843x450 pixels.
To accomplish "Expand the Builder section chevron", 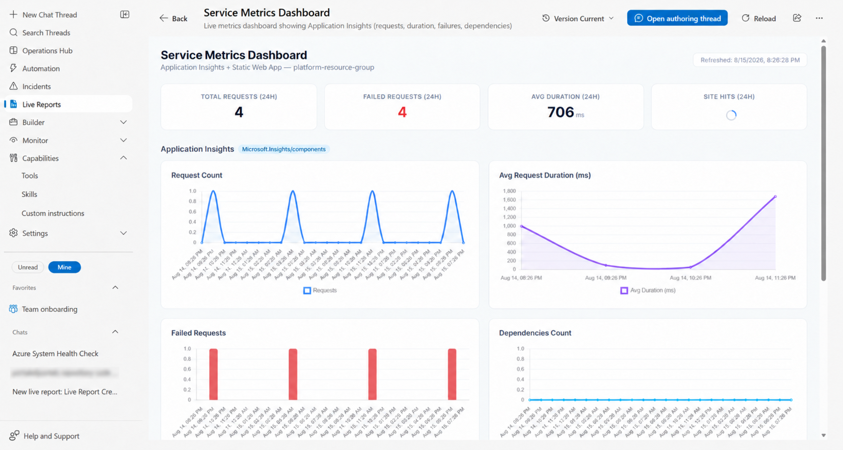I will point(124,122).
